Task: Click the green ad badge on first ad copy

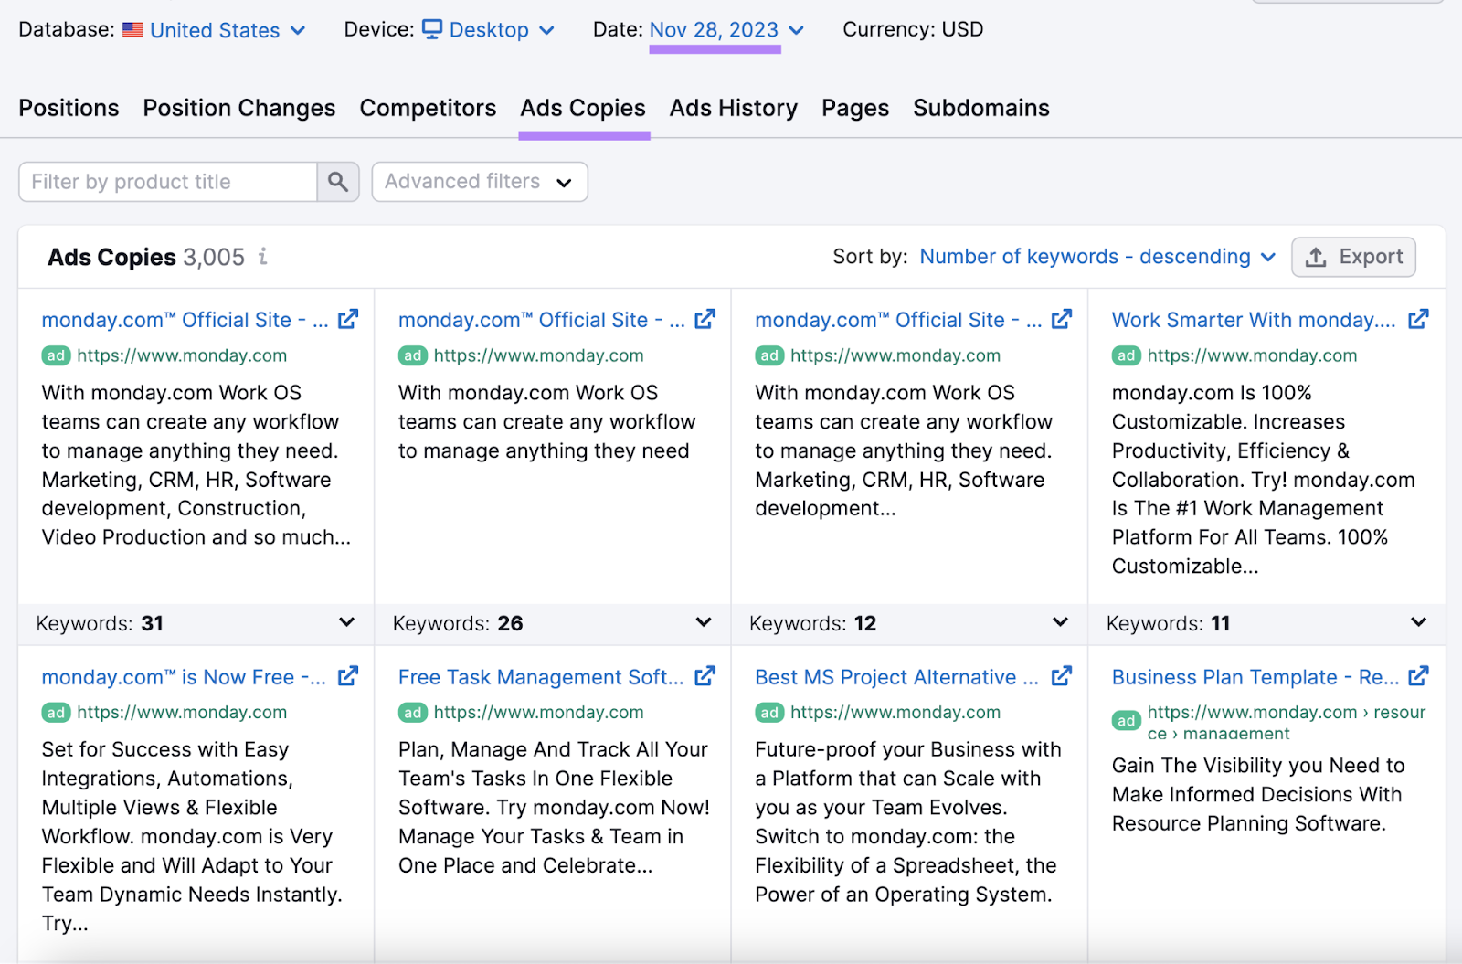Action: click(x=54, y=355)
